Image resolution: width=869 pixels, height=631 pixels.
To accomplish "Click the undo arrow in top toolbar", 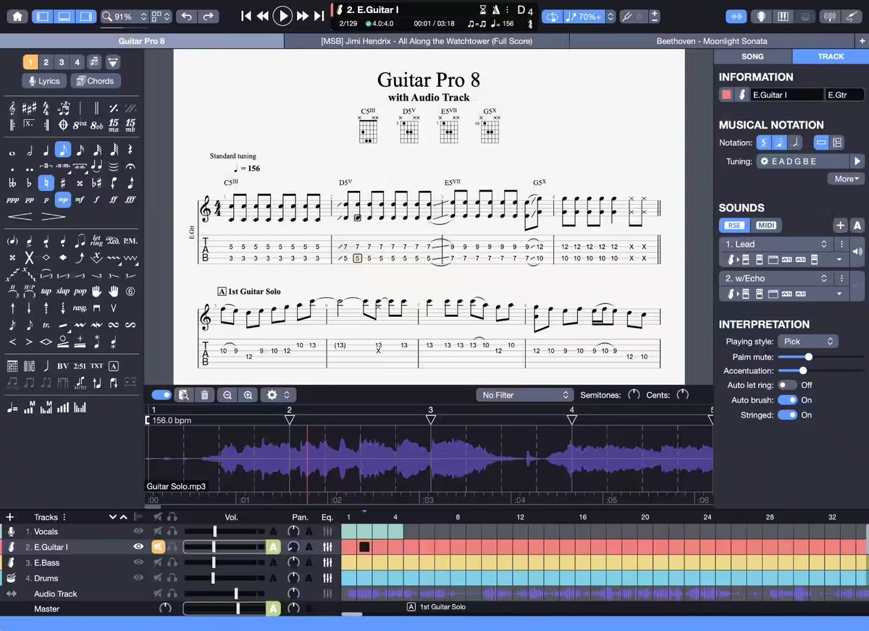I will click(187, 16).
